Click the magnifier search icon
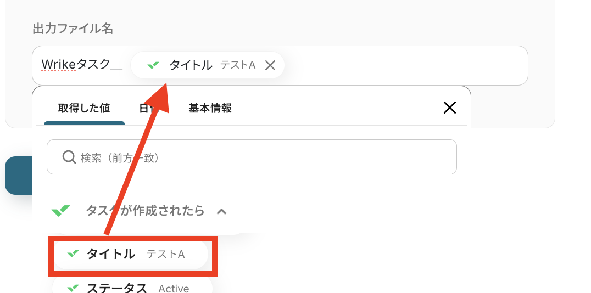 [x=69, y=157]
